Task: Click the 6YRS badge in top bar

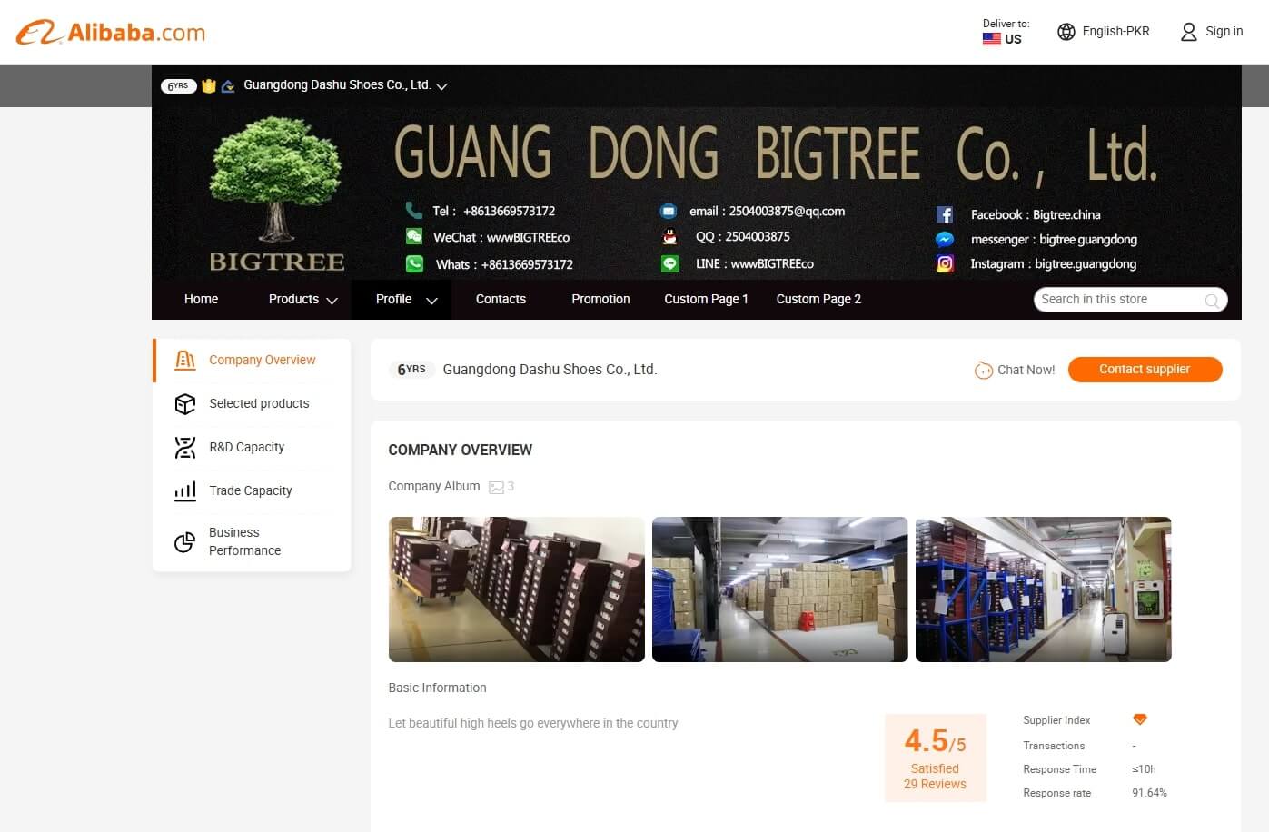Action: click(178, 86)
